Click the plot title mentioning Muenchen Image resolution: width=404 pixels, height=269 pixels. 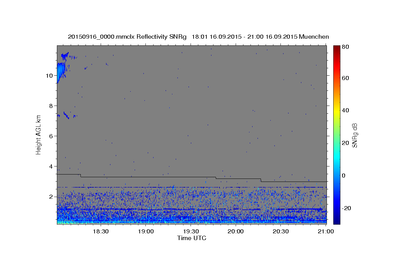point(198,37)
